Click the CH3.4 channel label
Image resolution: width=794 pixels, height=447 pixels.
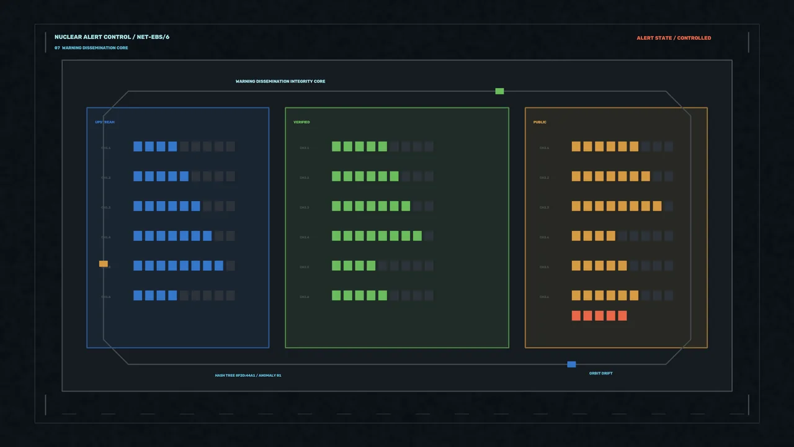tap(544, 237)
